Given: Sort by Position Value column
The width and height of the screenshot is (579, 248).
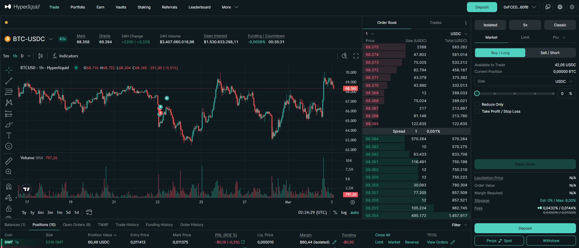Looking at the screenshot, I should [102, 235].
